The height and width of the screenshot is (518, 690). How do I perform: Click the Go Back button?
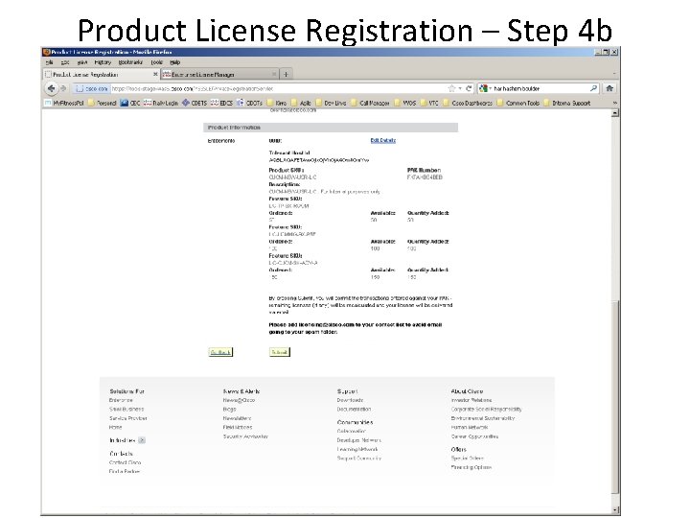(x=220, y=352)
